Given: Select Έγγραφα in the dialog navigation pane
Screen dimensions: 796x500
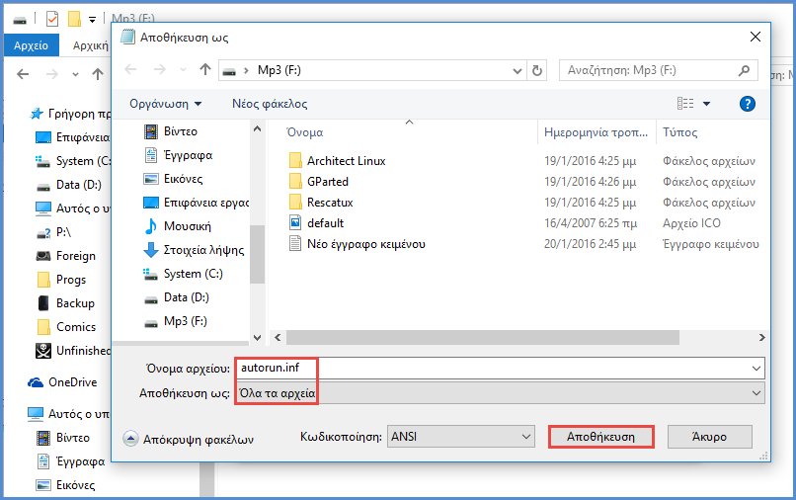Looking at the screenshot, I should (x=179, y=155).
